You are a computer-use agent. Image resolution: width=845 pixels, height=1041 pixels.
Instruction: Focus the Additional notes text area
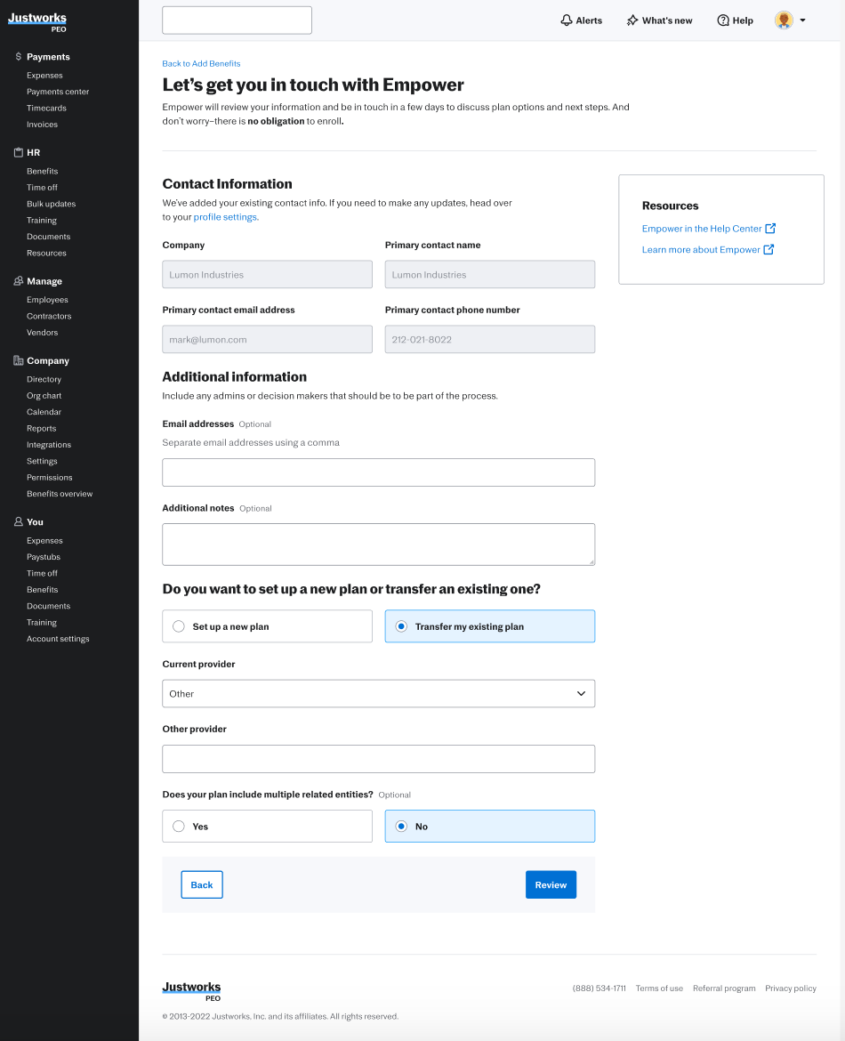[378, 545]
